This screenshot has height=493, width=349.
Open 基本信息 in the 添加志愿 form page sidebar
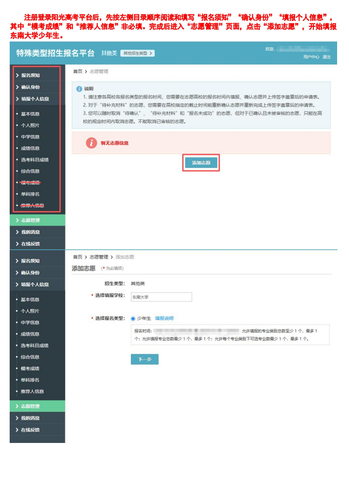click(30, 299)
